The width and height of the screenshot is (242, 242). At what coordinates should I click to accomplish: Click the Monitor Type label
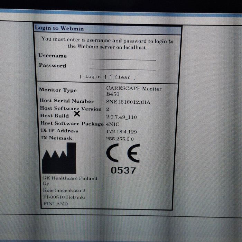click(x=58, y=90)
